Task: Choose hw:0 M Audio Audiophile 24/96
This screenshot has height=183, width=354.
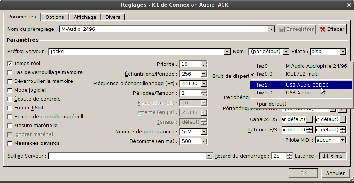Action: click(x=301, y=66)
